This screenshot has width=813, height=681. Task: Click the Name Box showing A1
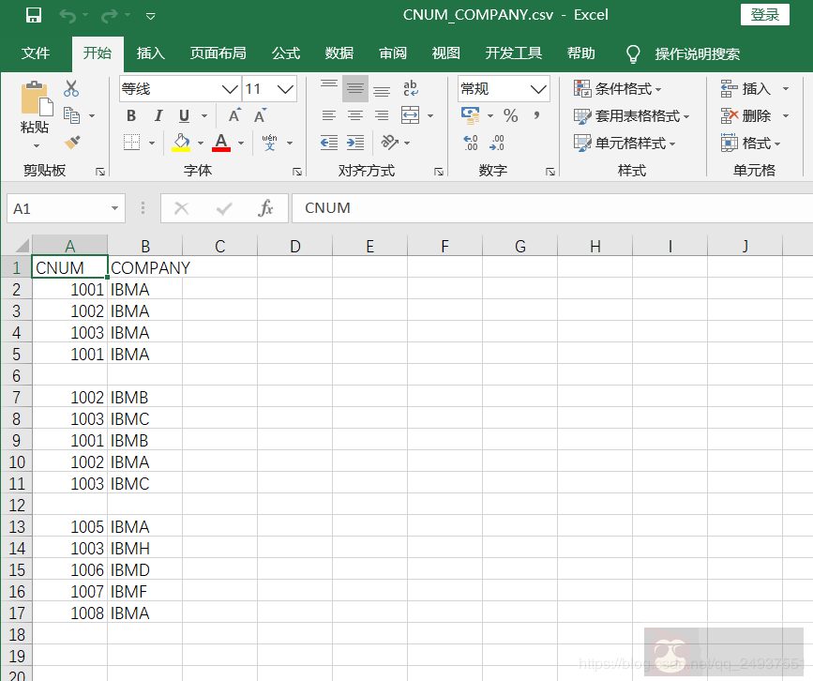click(56, 209)
